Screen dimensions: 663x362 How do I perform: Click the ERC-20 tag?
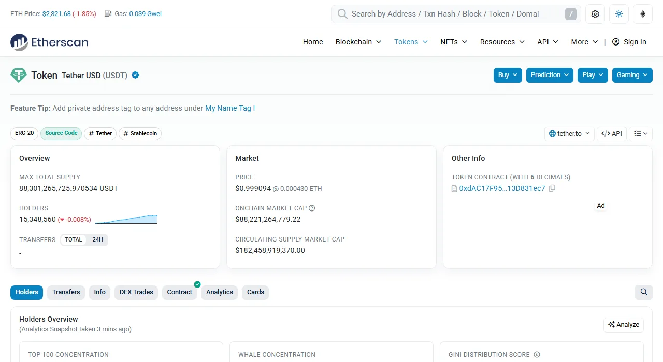point(24,133)
